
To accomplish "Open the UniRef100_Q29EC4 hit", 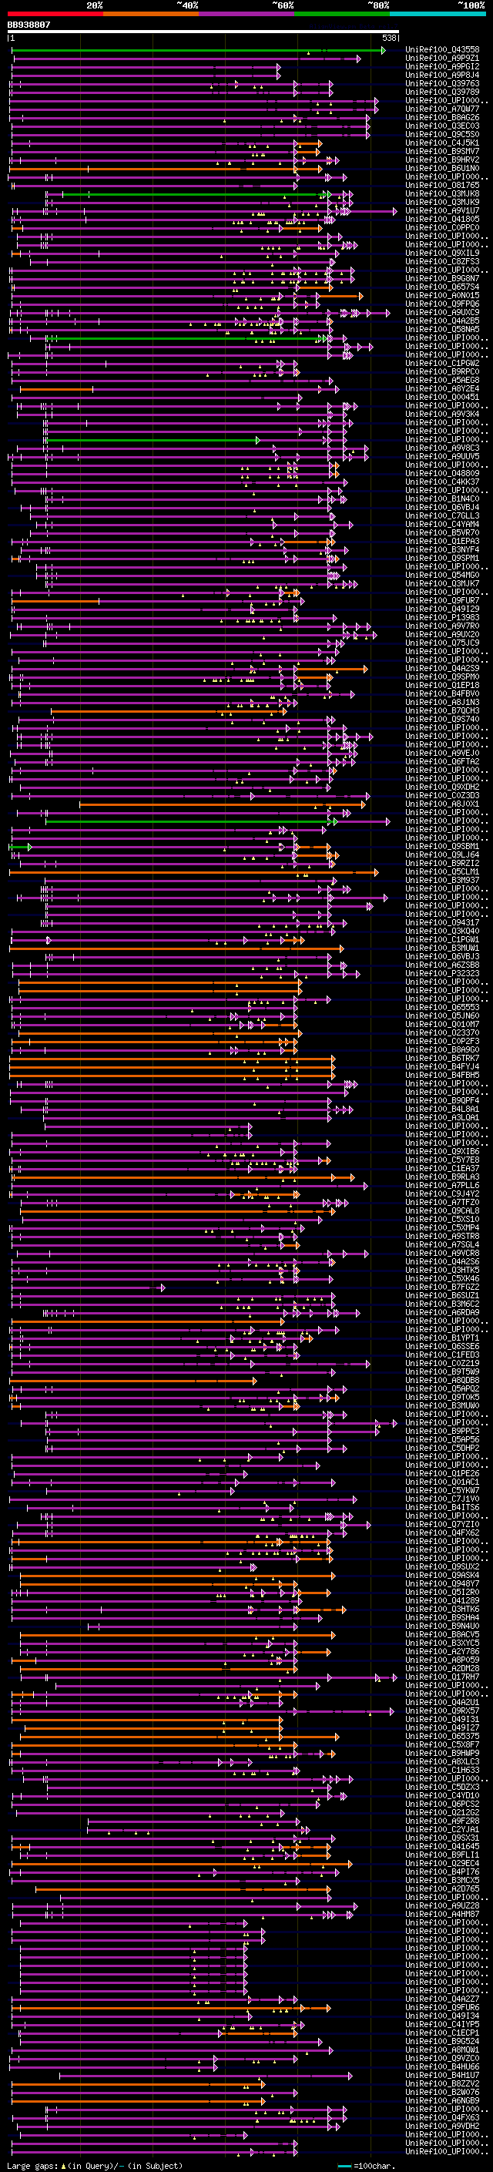I will point(442,1865).
